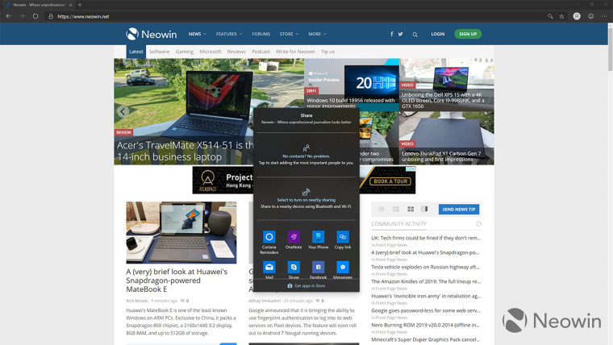Click the feedback smiley icon
Screen dimensions: 613x345
(590, 16)
